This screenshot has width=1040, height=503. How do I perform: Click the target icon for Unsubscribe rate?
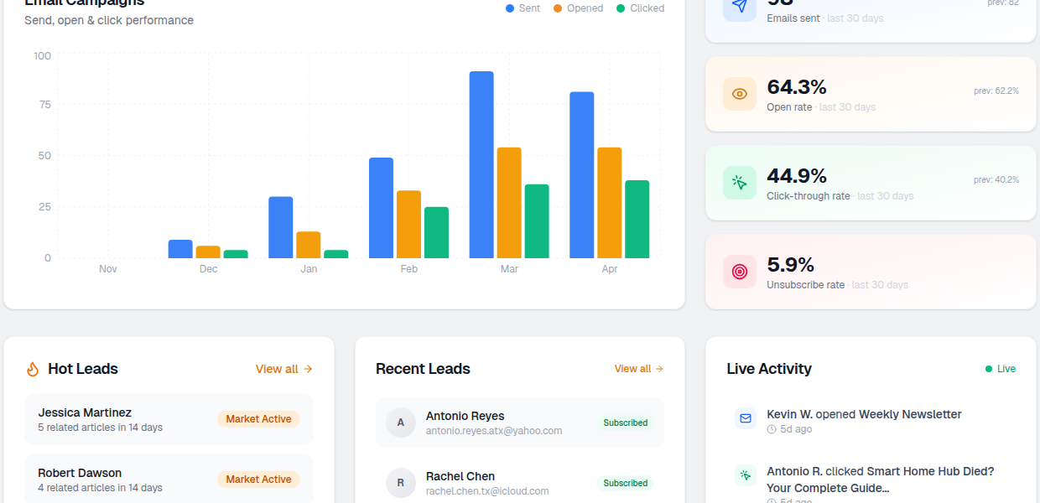pos(739,272)
